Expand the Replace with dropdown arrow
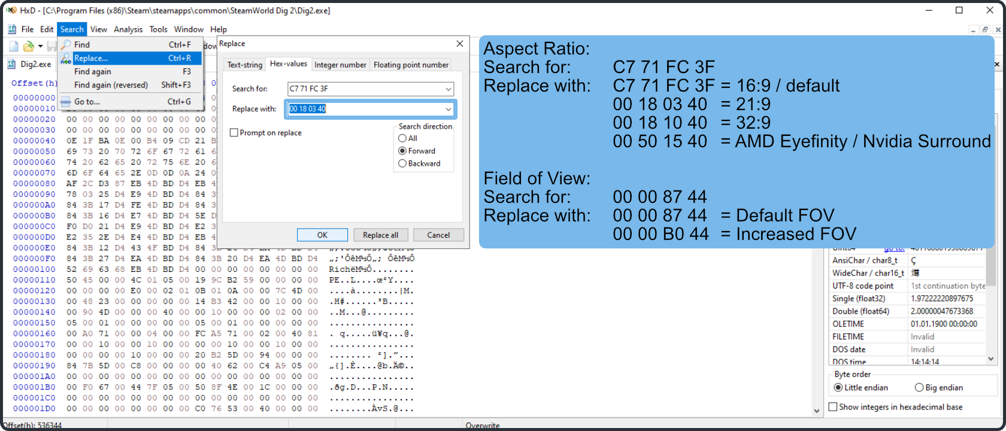Viewport: 1006px width, 431px height. pos(448,109)
